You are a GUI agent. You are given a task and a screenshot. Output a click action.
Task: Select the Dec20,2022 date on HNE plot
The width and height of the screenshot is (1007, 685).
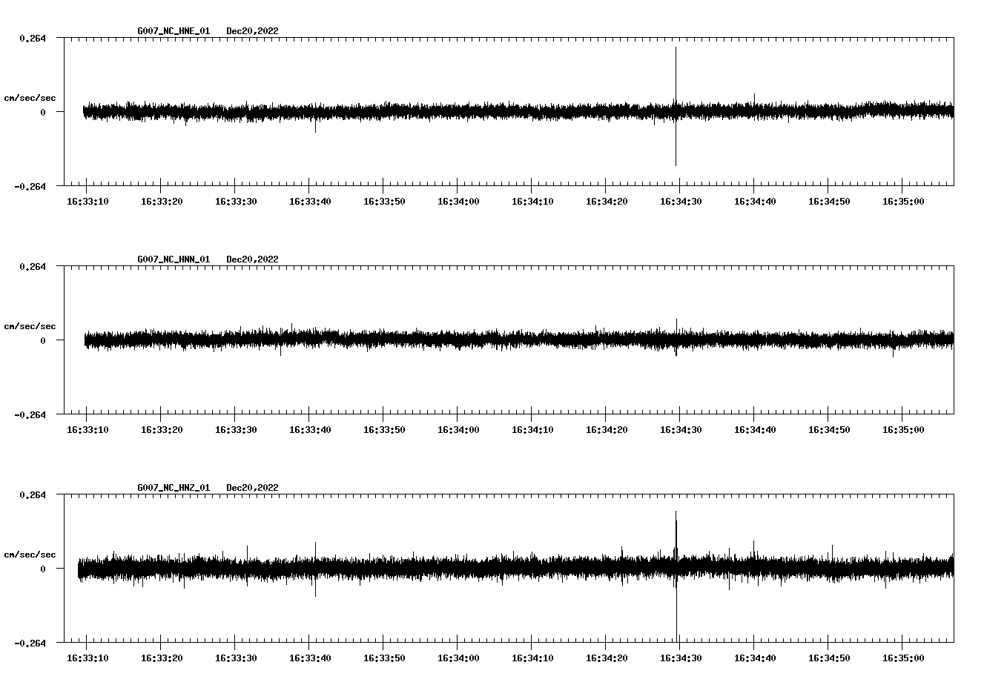pyautogui.click(x=252, y=31)
